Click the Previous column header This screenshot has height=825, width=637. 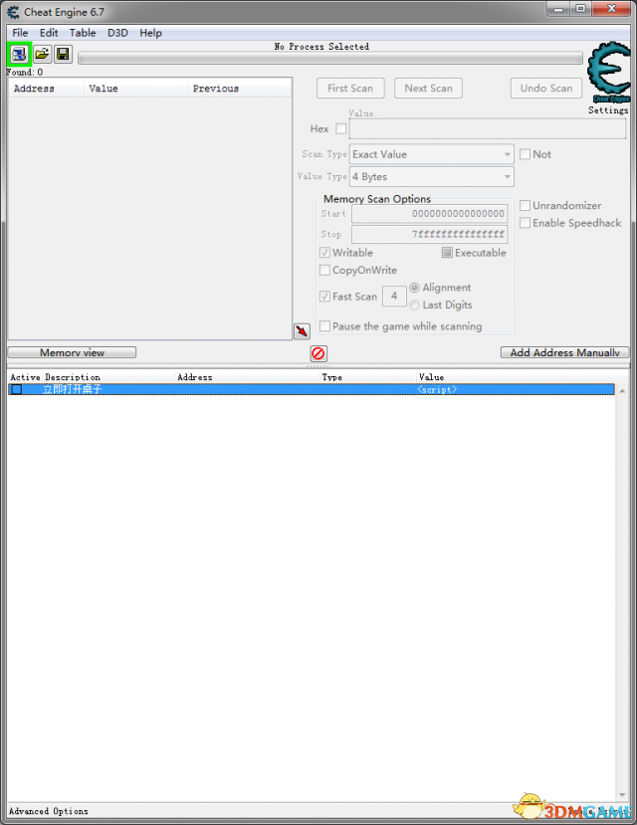pos(239,89)
